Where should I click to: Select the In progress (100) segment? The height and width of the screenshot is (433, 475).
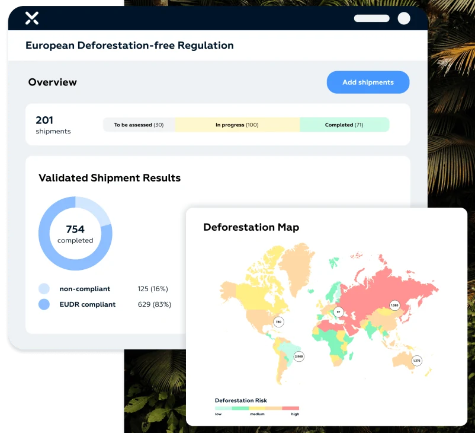pyautogui.click(x=237, y=125)
